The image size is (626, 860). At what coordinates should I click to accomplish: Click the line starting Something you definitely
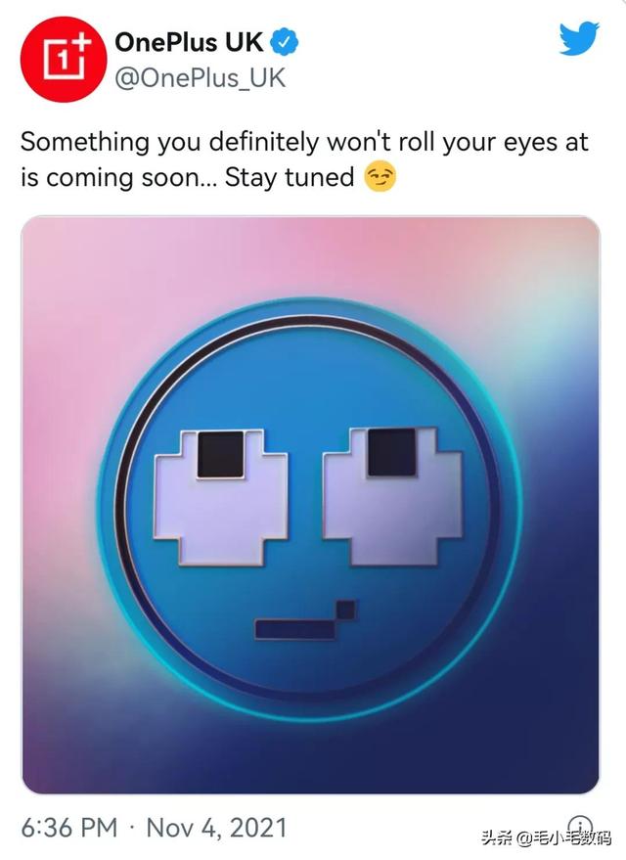coord(304,143)
